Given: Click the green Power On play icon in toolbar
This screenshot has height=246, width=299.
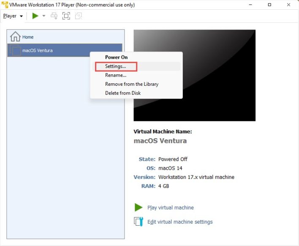Looking at the screenshot, I should point(35,16).
